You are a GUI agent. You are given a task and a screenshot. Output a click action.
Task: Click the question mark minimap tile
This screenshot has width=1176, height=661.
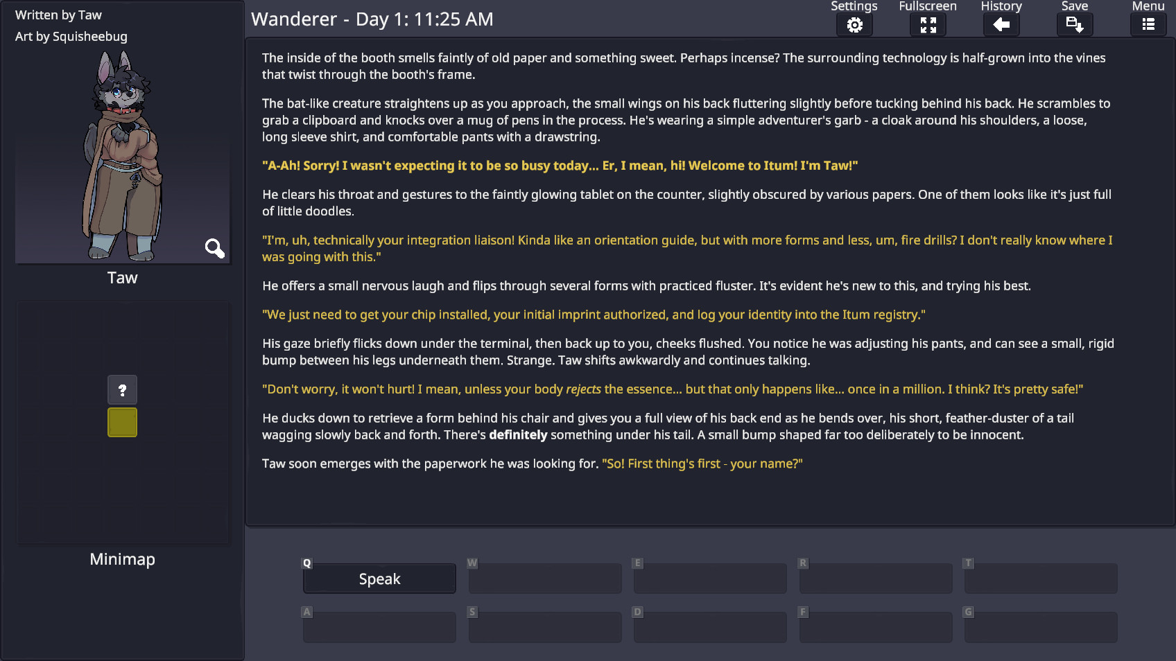pyautogui.click(x=122, y=390)
